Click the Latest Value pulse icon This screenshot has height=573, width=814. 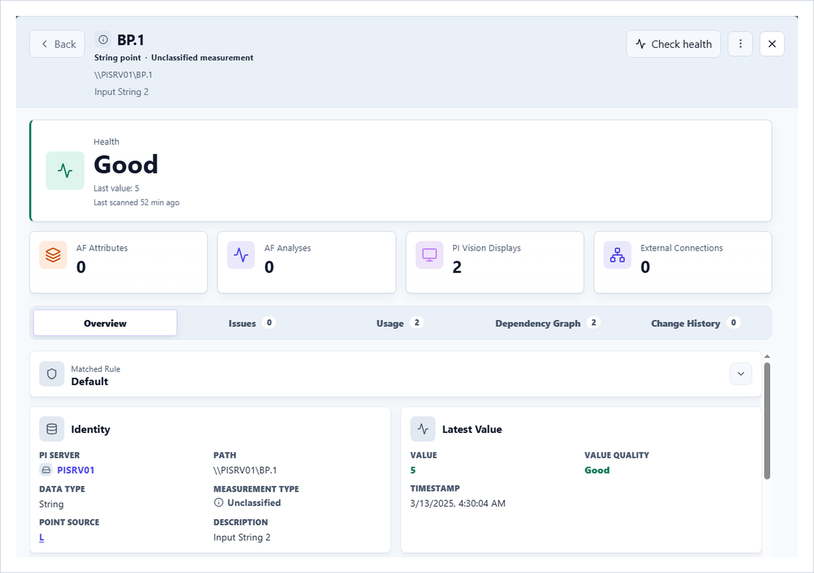pyautogui.click(x=423, y=429)
